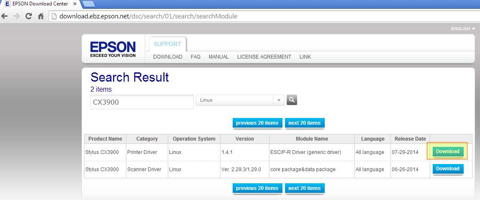Switch to the SUPPORT tab
This screenshot has width=480, height=200.
(167, 44)
